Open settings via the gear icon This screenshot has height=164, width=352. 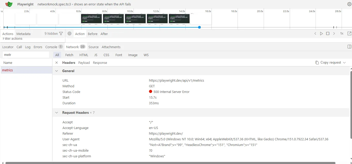pyautogui.click(x=349, y=4)
